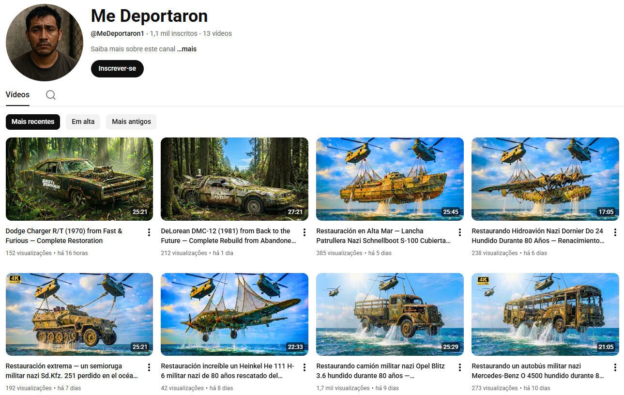This screenshot has height=395, width=624.
Task: Click the Me Deportaron channel avatar
Action: point(44,42)
